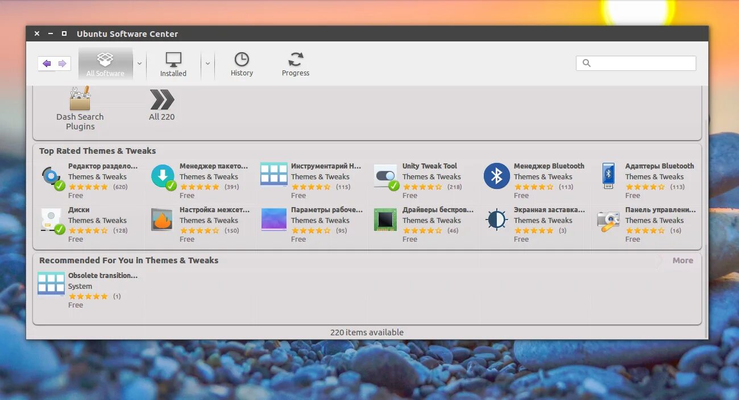
Task: Go forward with the right arrow
Action: tap(63, 64)
